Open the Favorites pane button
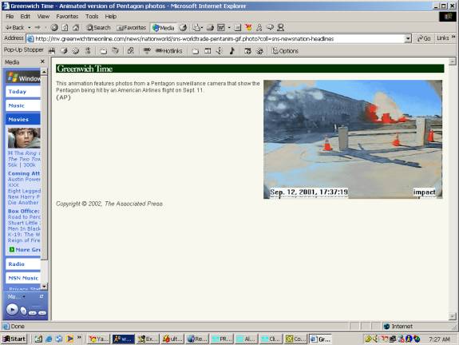This screenshot has width=459, height=345. (x=131, y=27)
